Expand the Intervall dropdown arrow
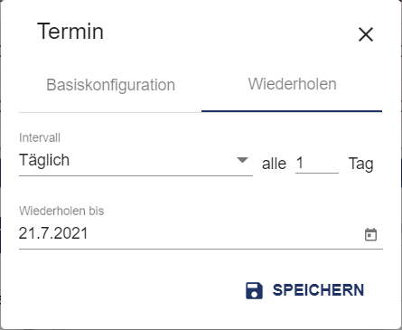This screenshot has width=402, height=330. coord(242,160)
